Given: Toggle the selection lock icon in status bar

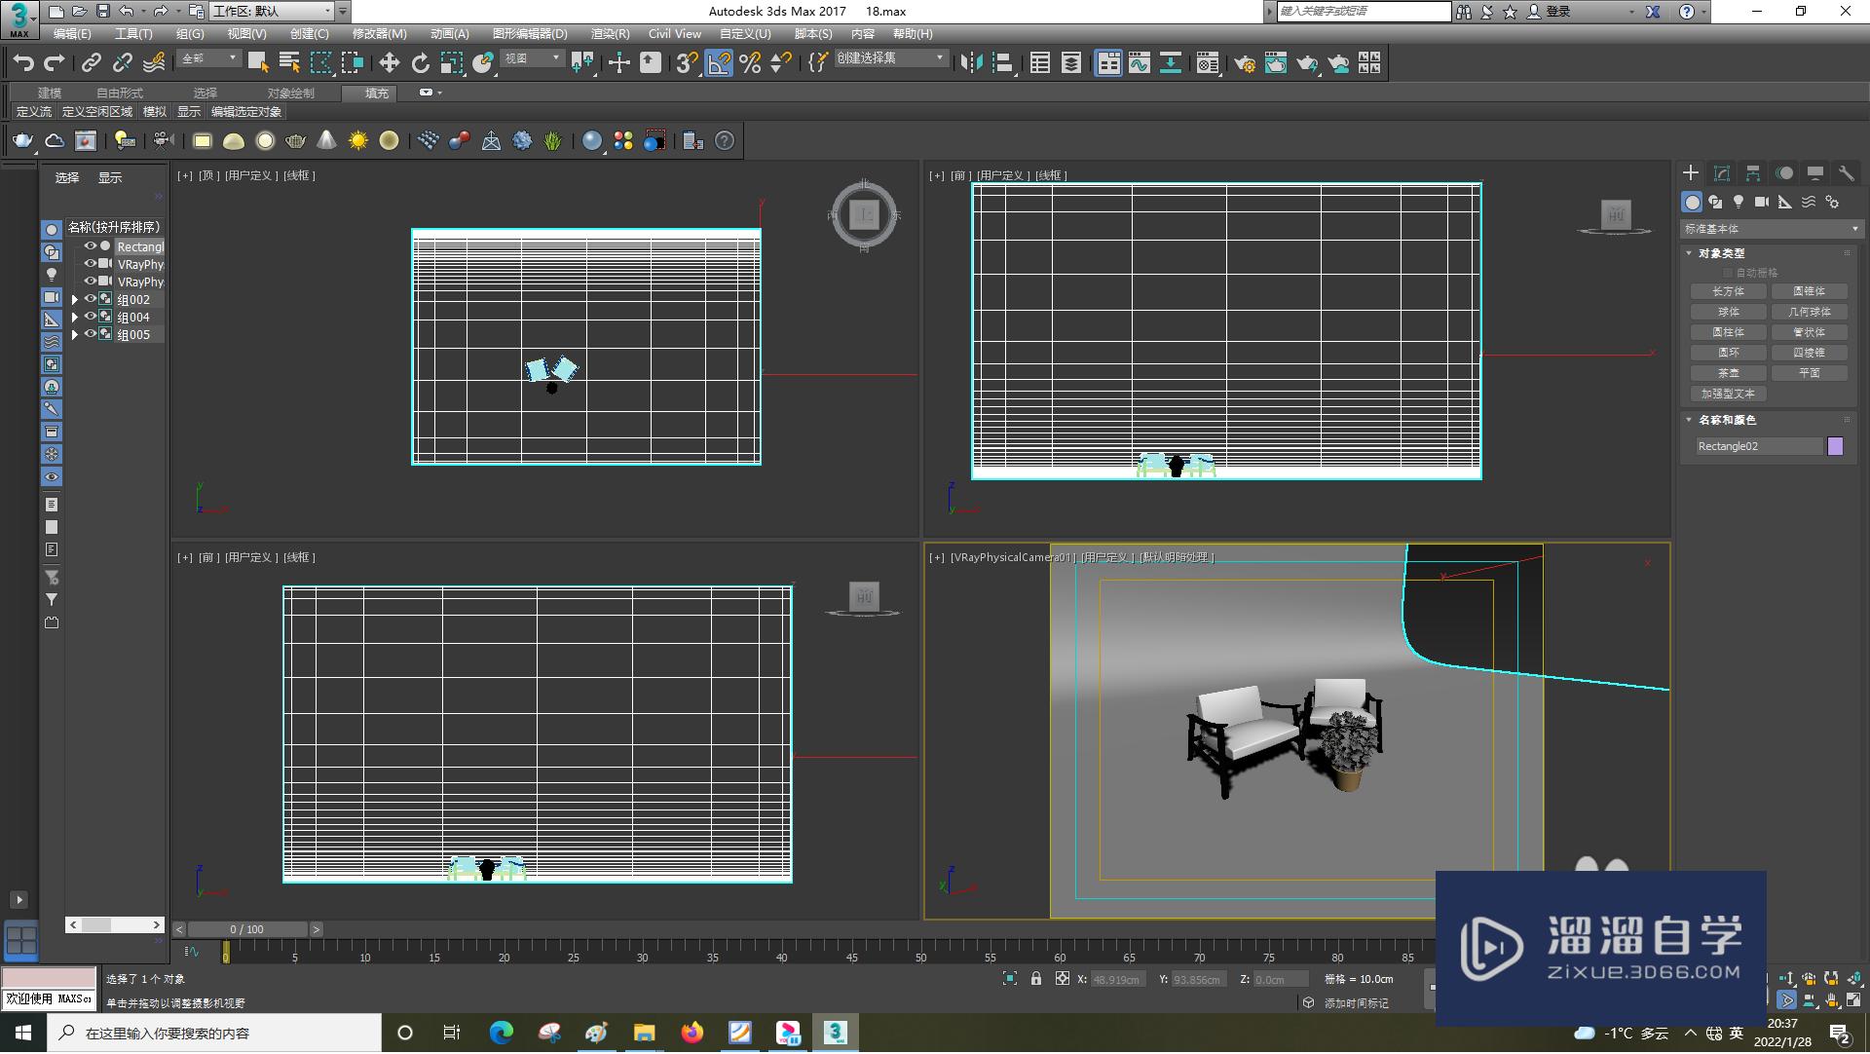Looking at the screenshot, I should coord(1036,979).
